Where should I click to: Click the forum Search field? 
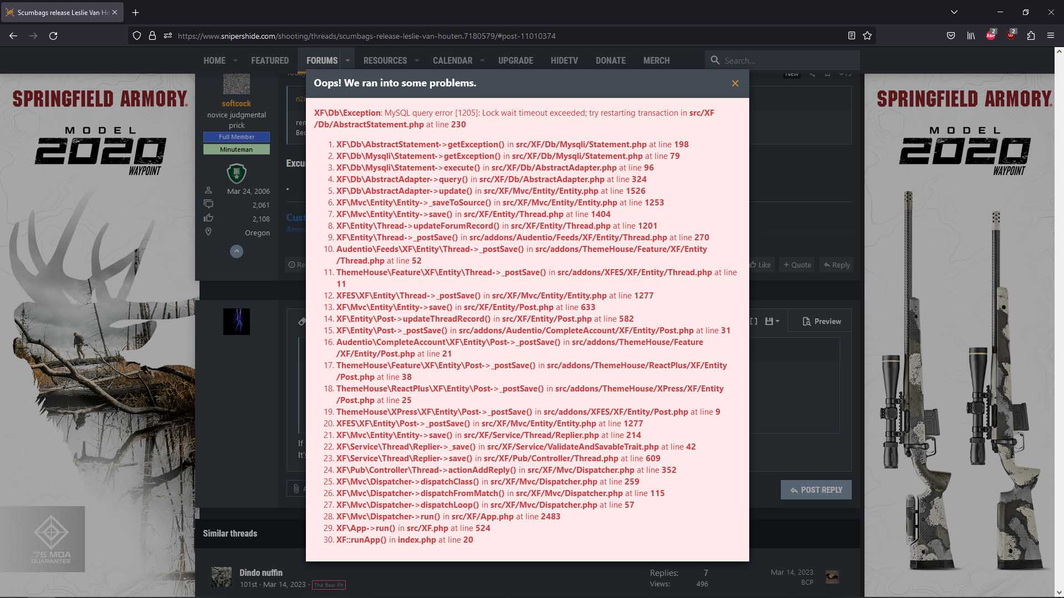(782, 60)
